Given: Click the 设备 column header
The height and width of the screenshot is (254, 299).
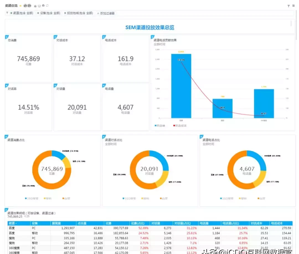Looking at the screenshot, I should [x=40, y=223].
